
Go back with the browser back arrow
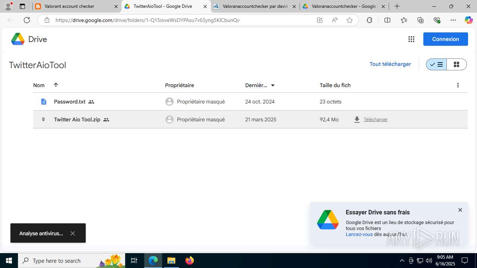point(10,20)
